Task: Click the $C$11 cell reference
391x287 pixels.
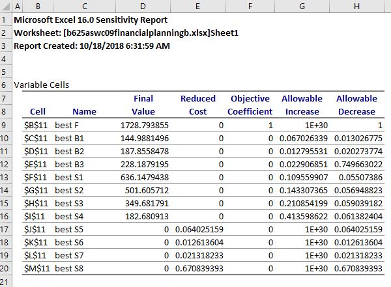Action: (36, 138)
